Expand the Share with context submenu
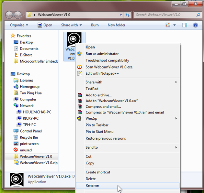 coord(176,82)
